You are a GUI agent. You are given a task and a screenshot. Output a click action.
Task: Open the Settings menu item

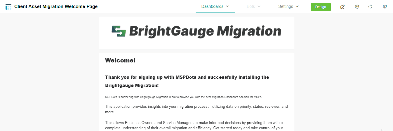pyautogui.click(x=286, y=6)
